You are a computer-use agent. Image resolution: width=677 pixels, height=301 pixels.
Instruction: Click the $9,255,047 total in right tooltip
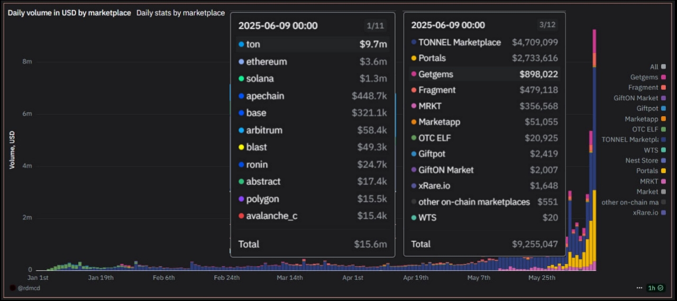pyautogui.click(x=535, y=244)
